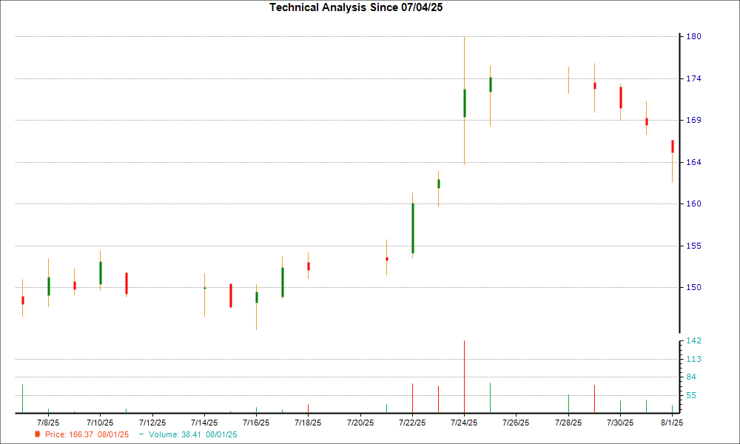Screen dimensions: 740x444
Task: Click the 7/30/25 date label
Action: point(620,423)
